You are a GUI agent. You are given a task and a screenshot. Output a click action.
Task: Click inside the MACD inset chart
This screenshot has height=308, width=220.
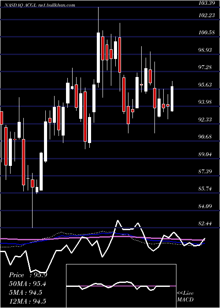point(121,286)
